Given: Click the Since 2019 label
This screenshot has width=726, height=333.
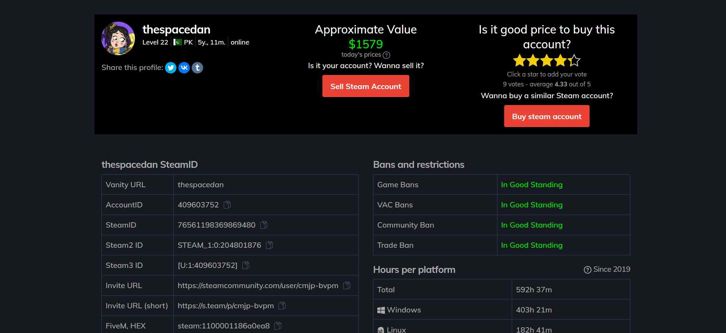Looking at the screenshot, I should coord(612,269).
